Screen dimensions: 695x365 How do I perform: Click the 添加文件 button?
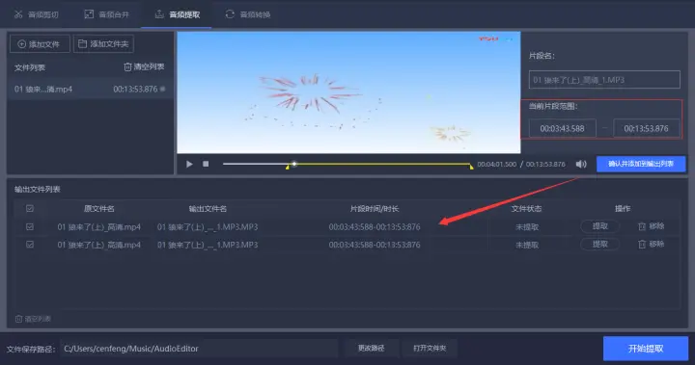pyautogui.click(x=40, y=43)
